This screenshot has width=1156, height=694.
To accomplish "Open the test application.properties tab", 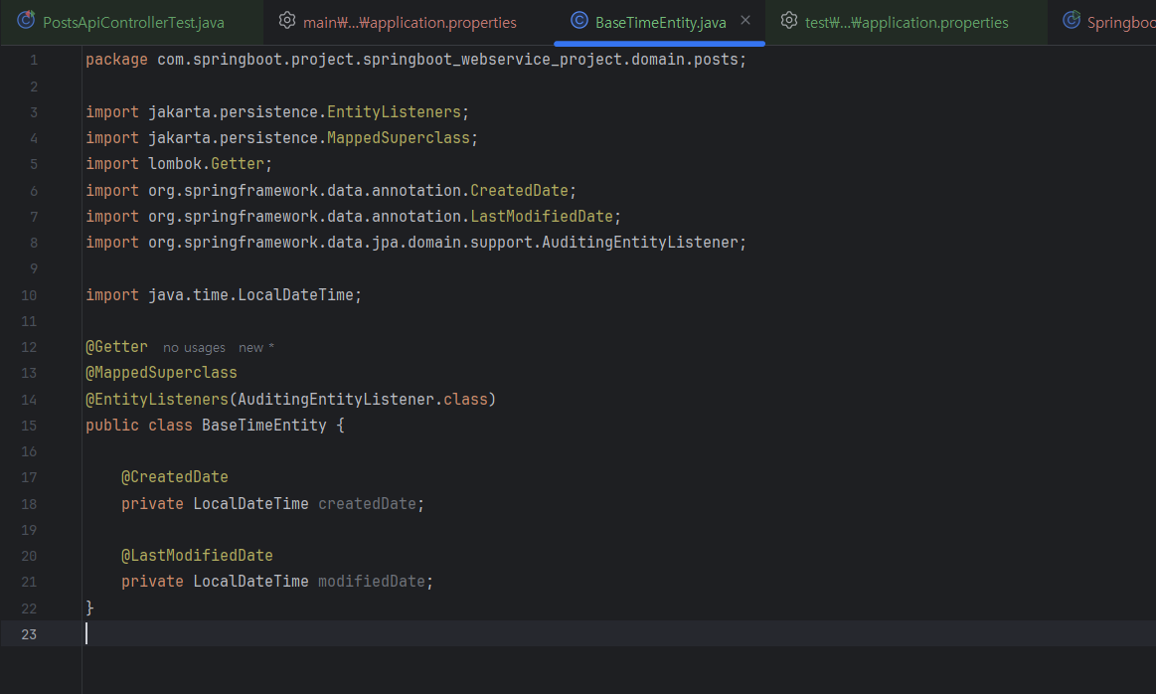I will click(907, 22).
